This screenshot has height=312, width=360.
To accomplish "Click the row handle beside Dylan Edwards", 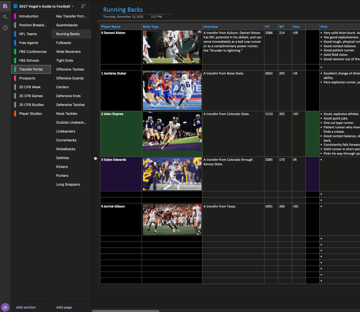I will [x=96, y=158].
